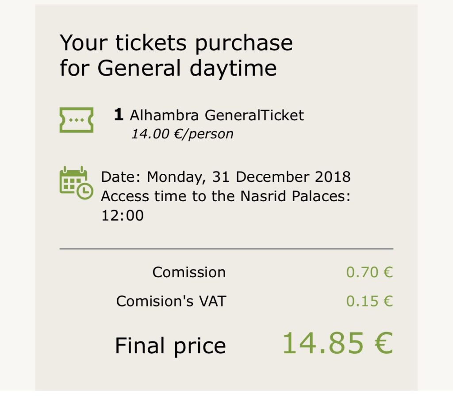Click the 14.00 €/person price text
Viewport: 453px width, 402px height.
pos(182,134)
